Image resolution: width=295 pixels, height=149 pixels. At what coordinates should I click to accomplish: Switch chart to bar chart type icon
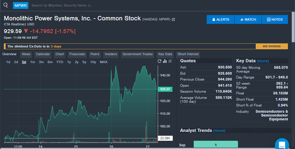click(165, 61)
